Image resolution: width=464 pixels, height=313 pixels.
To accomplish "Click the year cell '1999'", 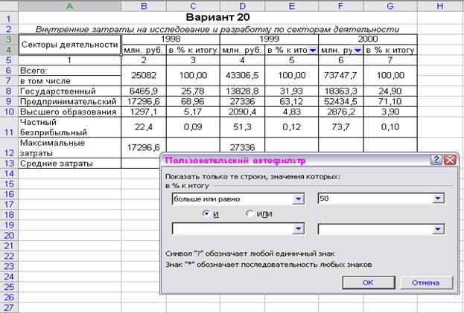I will click(x=269, y=39).
